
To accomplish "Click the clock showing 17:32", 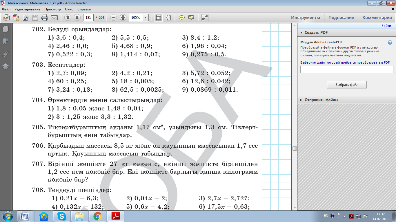I will click(x=380, y=214).
